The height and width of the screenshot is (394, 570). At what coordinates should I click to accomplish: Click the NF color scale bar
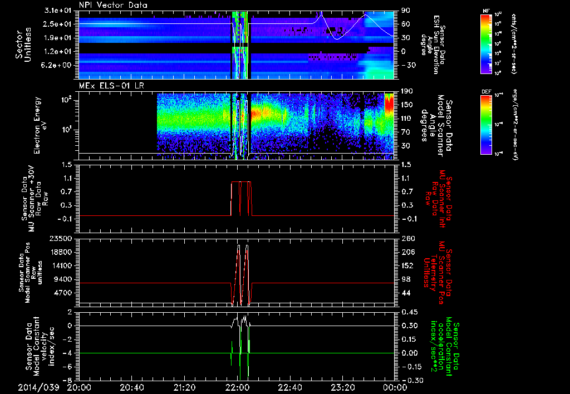click(x=487, y=43)
